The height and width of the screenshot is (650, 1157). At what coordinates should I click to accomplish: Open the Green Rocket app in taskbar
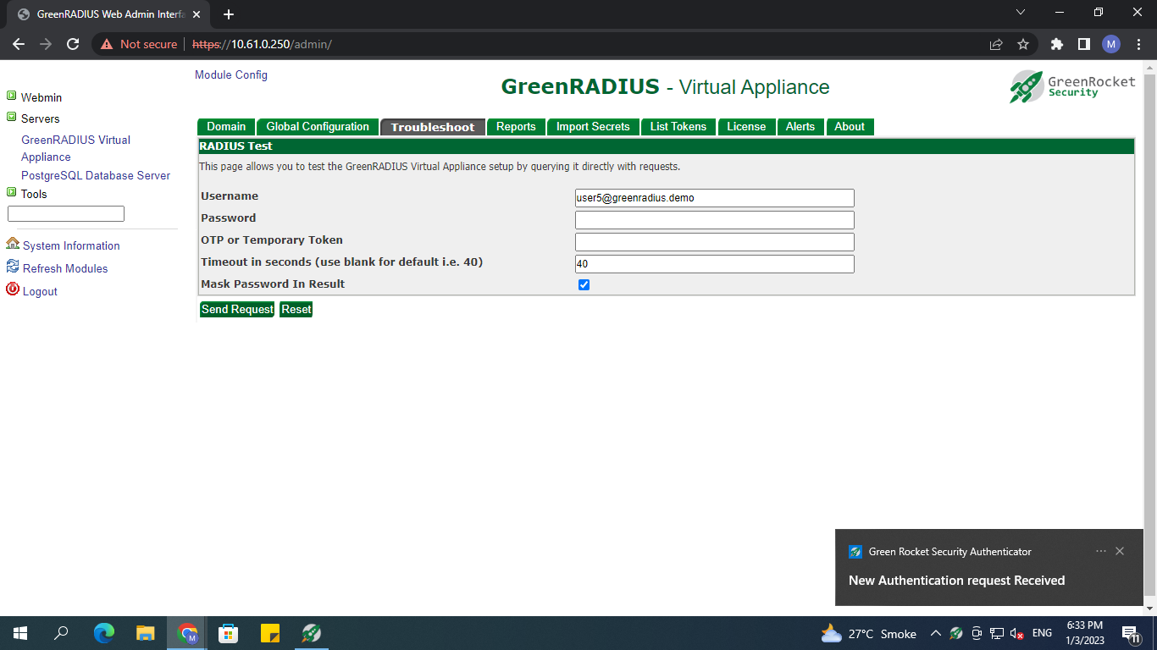[312, 633]
